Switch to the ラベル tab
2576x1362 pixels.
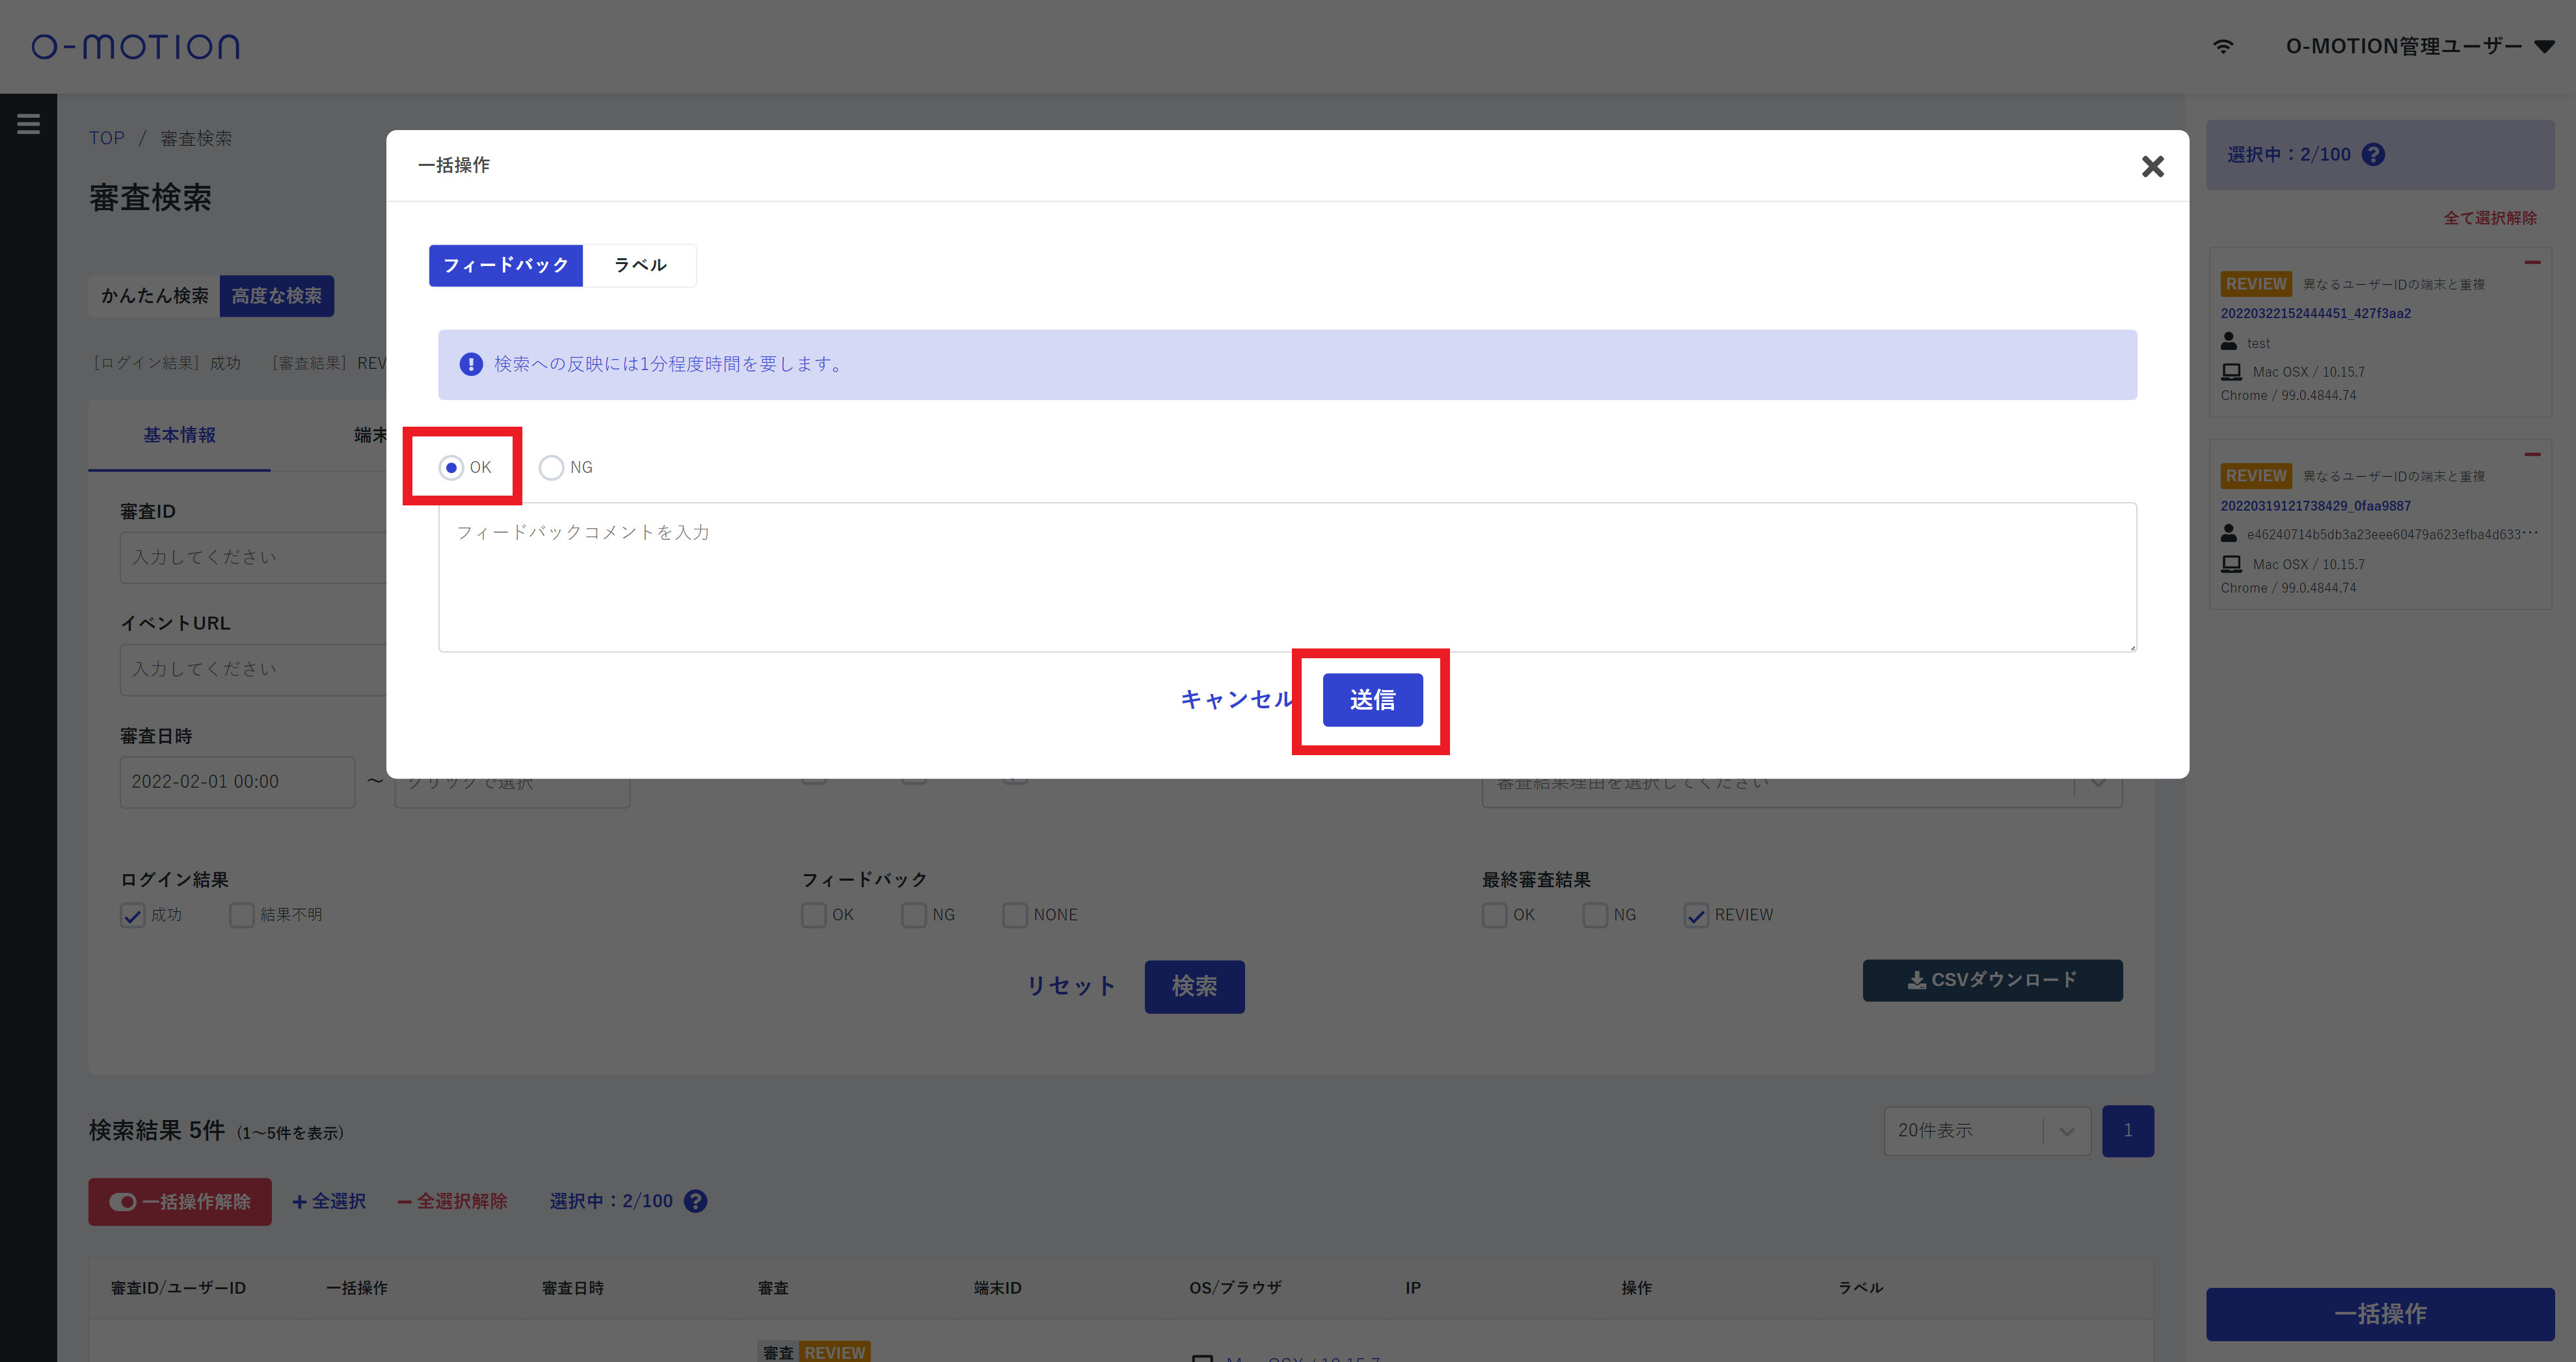(640, 265)
